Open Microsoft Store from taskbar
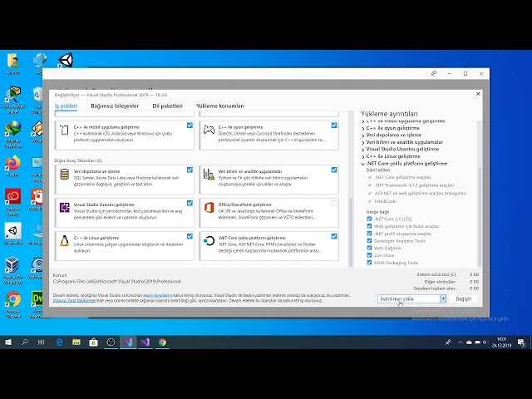 pos(94,342)
